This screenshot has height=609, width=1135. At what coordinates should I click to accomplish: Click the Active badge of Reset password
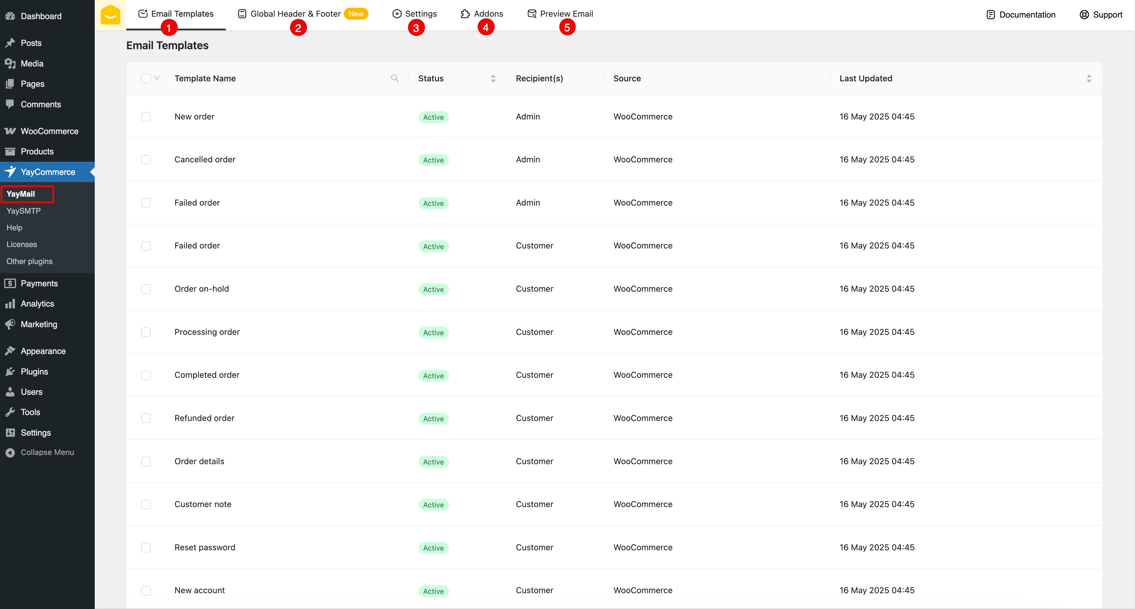[x=433, y=548]
